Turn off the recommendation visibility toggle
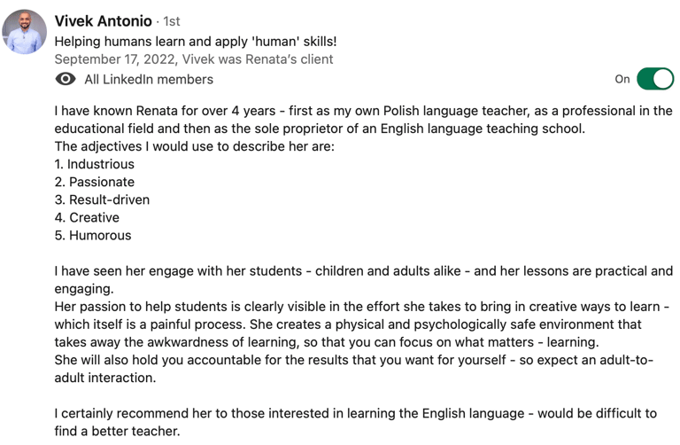The width and height of the screenshot is (680, 445). pos(655,79)
